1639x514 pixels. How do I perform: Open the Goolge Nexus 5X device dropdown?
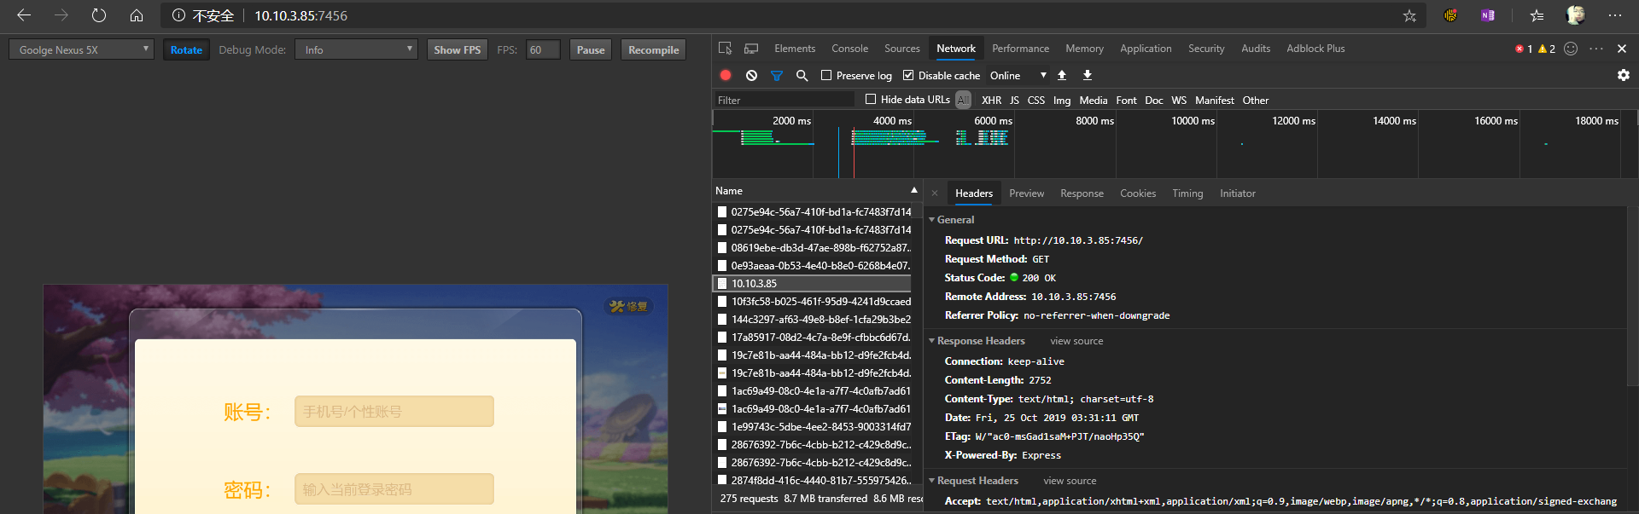point(82,49)
